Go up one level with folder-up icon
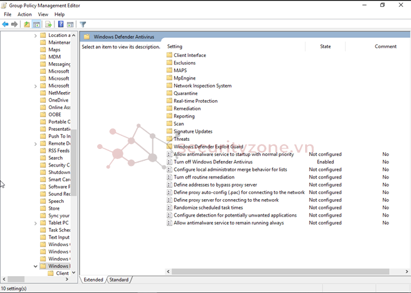Image resolution: width=411 pixels, height=293 pixels. click(x=26, y=24)
